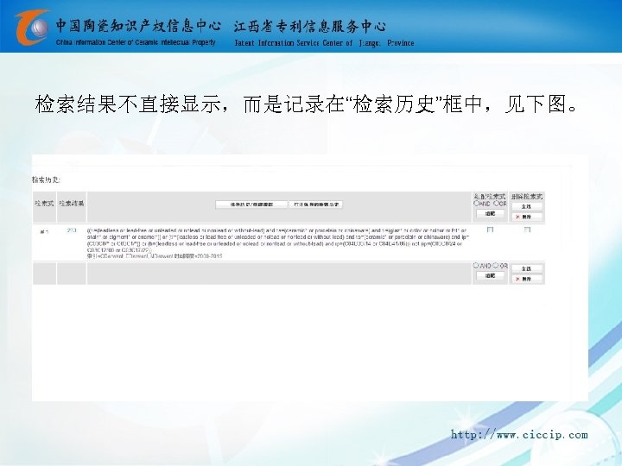Click 全选 select-all button in header row
622x466 pixels.
(x=526, y=206)
